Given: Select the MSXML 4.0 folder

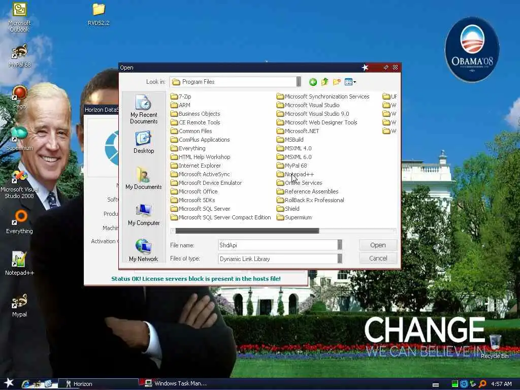Looking at the screenshot, I should [294, 148].
